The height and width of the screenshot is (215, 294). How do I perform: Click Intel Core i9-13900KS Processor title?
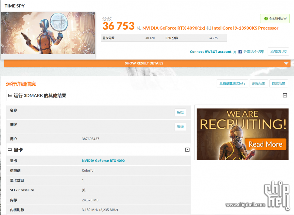(245, 28)
